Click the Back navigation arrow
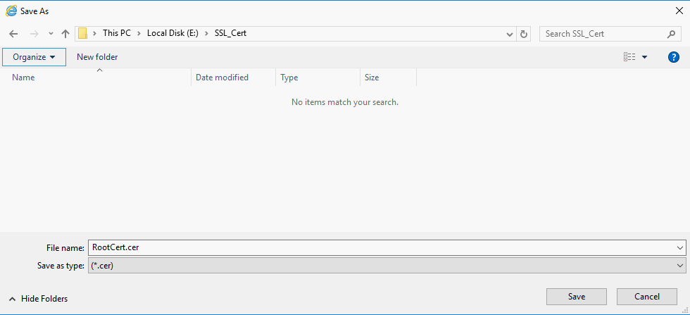Screen dimensions: 690x315 point(13,34)
